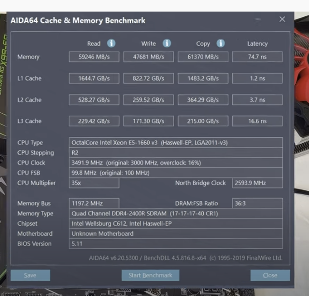Viewport: 309px width, 296px height.
Task: Click Chipset field Intel Wellsburg C612
Action: (x=176, y=224)
